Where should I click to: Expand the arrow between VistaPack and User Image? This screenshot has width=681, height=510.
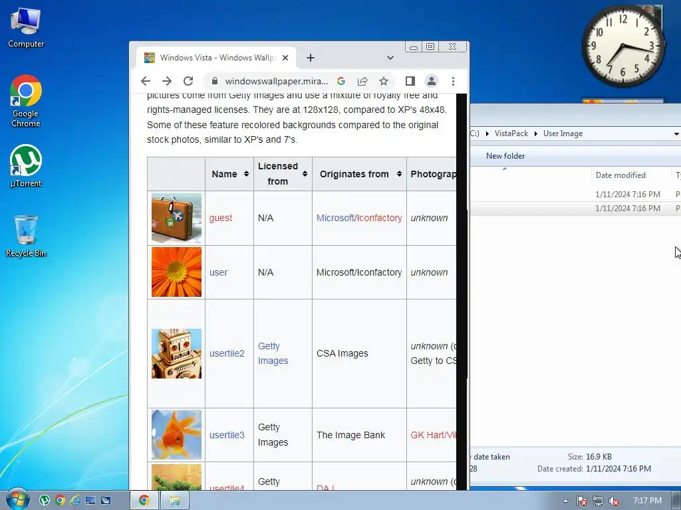(x=536, y=133)
